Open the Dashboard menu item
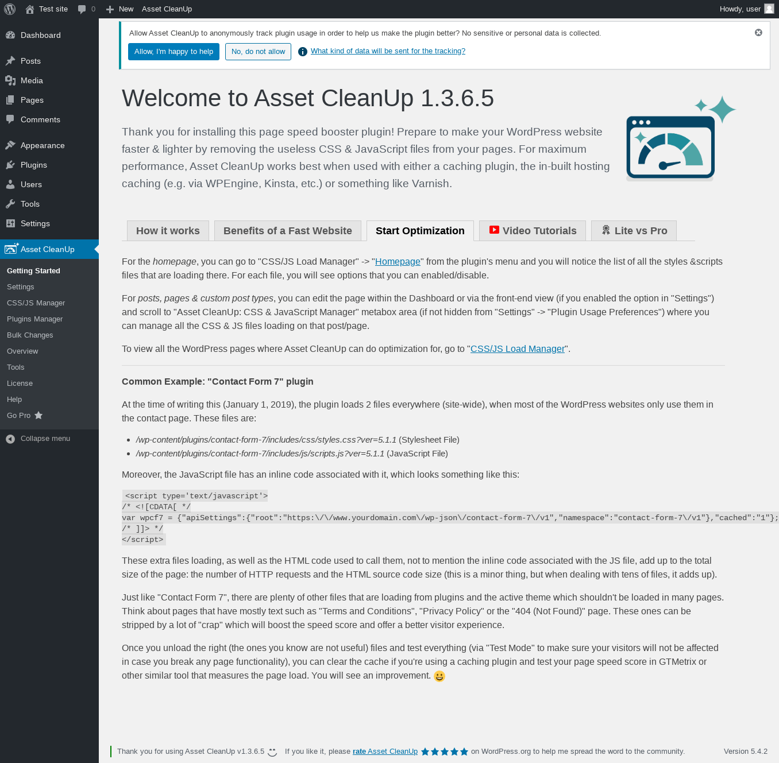Screen dimensions: 779x763 pyautogui.click(x=41, y=35)
